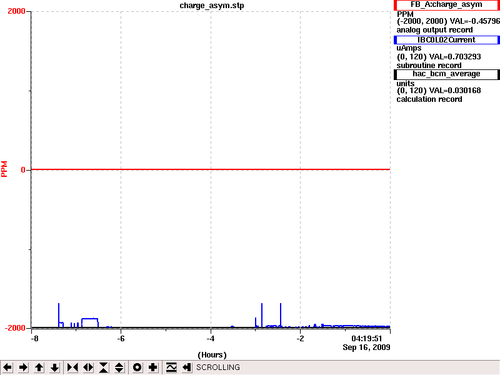This screenshot has width=500, height=375.
Task: Zoom in vertically with hourglass-shaped icon
Action: tap(104, 367)
